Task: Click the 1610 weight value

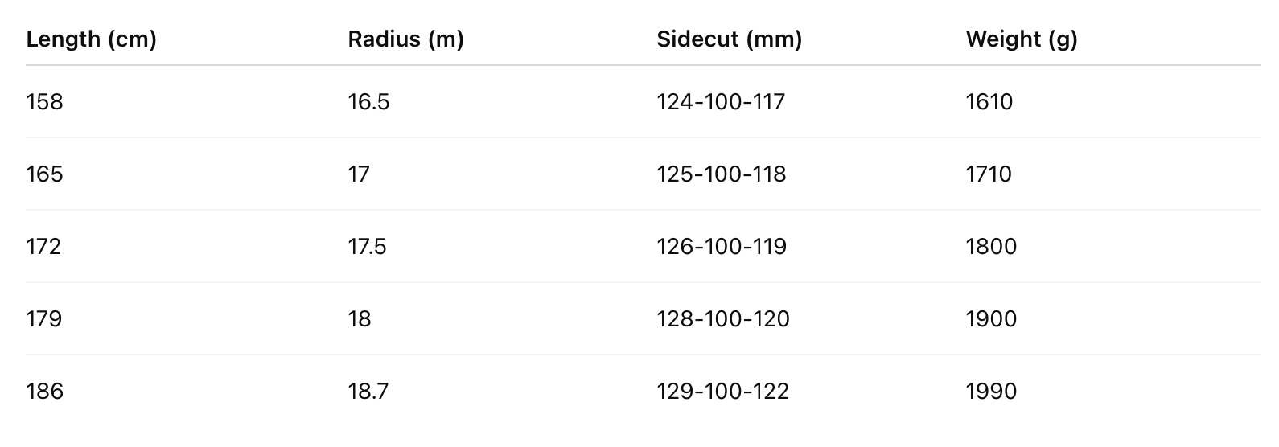Action: coord(989,102)
